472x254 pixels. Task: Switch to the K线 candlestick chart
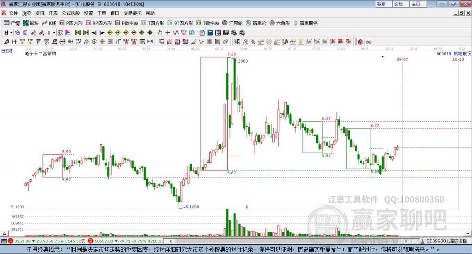(49, 23)
